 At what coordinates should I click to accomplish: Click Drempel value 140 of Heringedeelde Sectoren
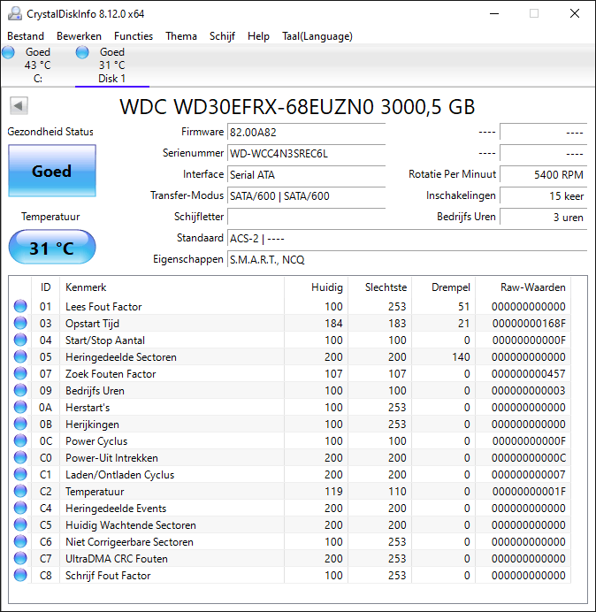tap(461, 357)
